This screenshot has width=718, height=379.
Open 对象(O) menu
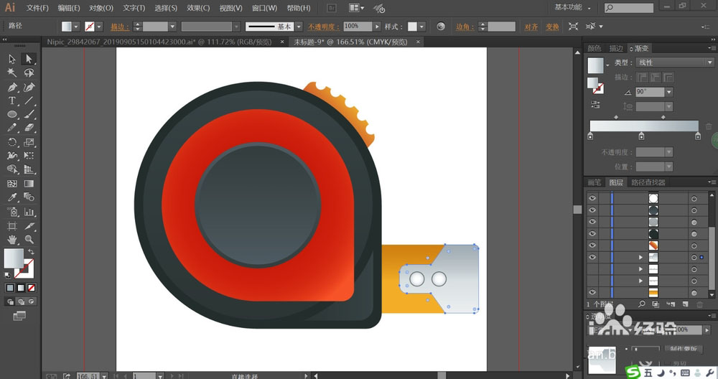pos(101,8)
